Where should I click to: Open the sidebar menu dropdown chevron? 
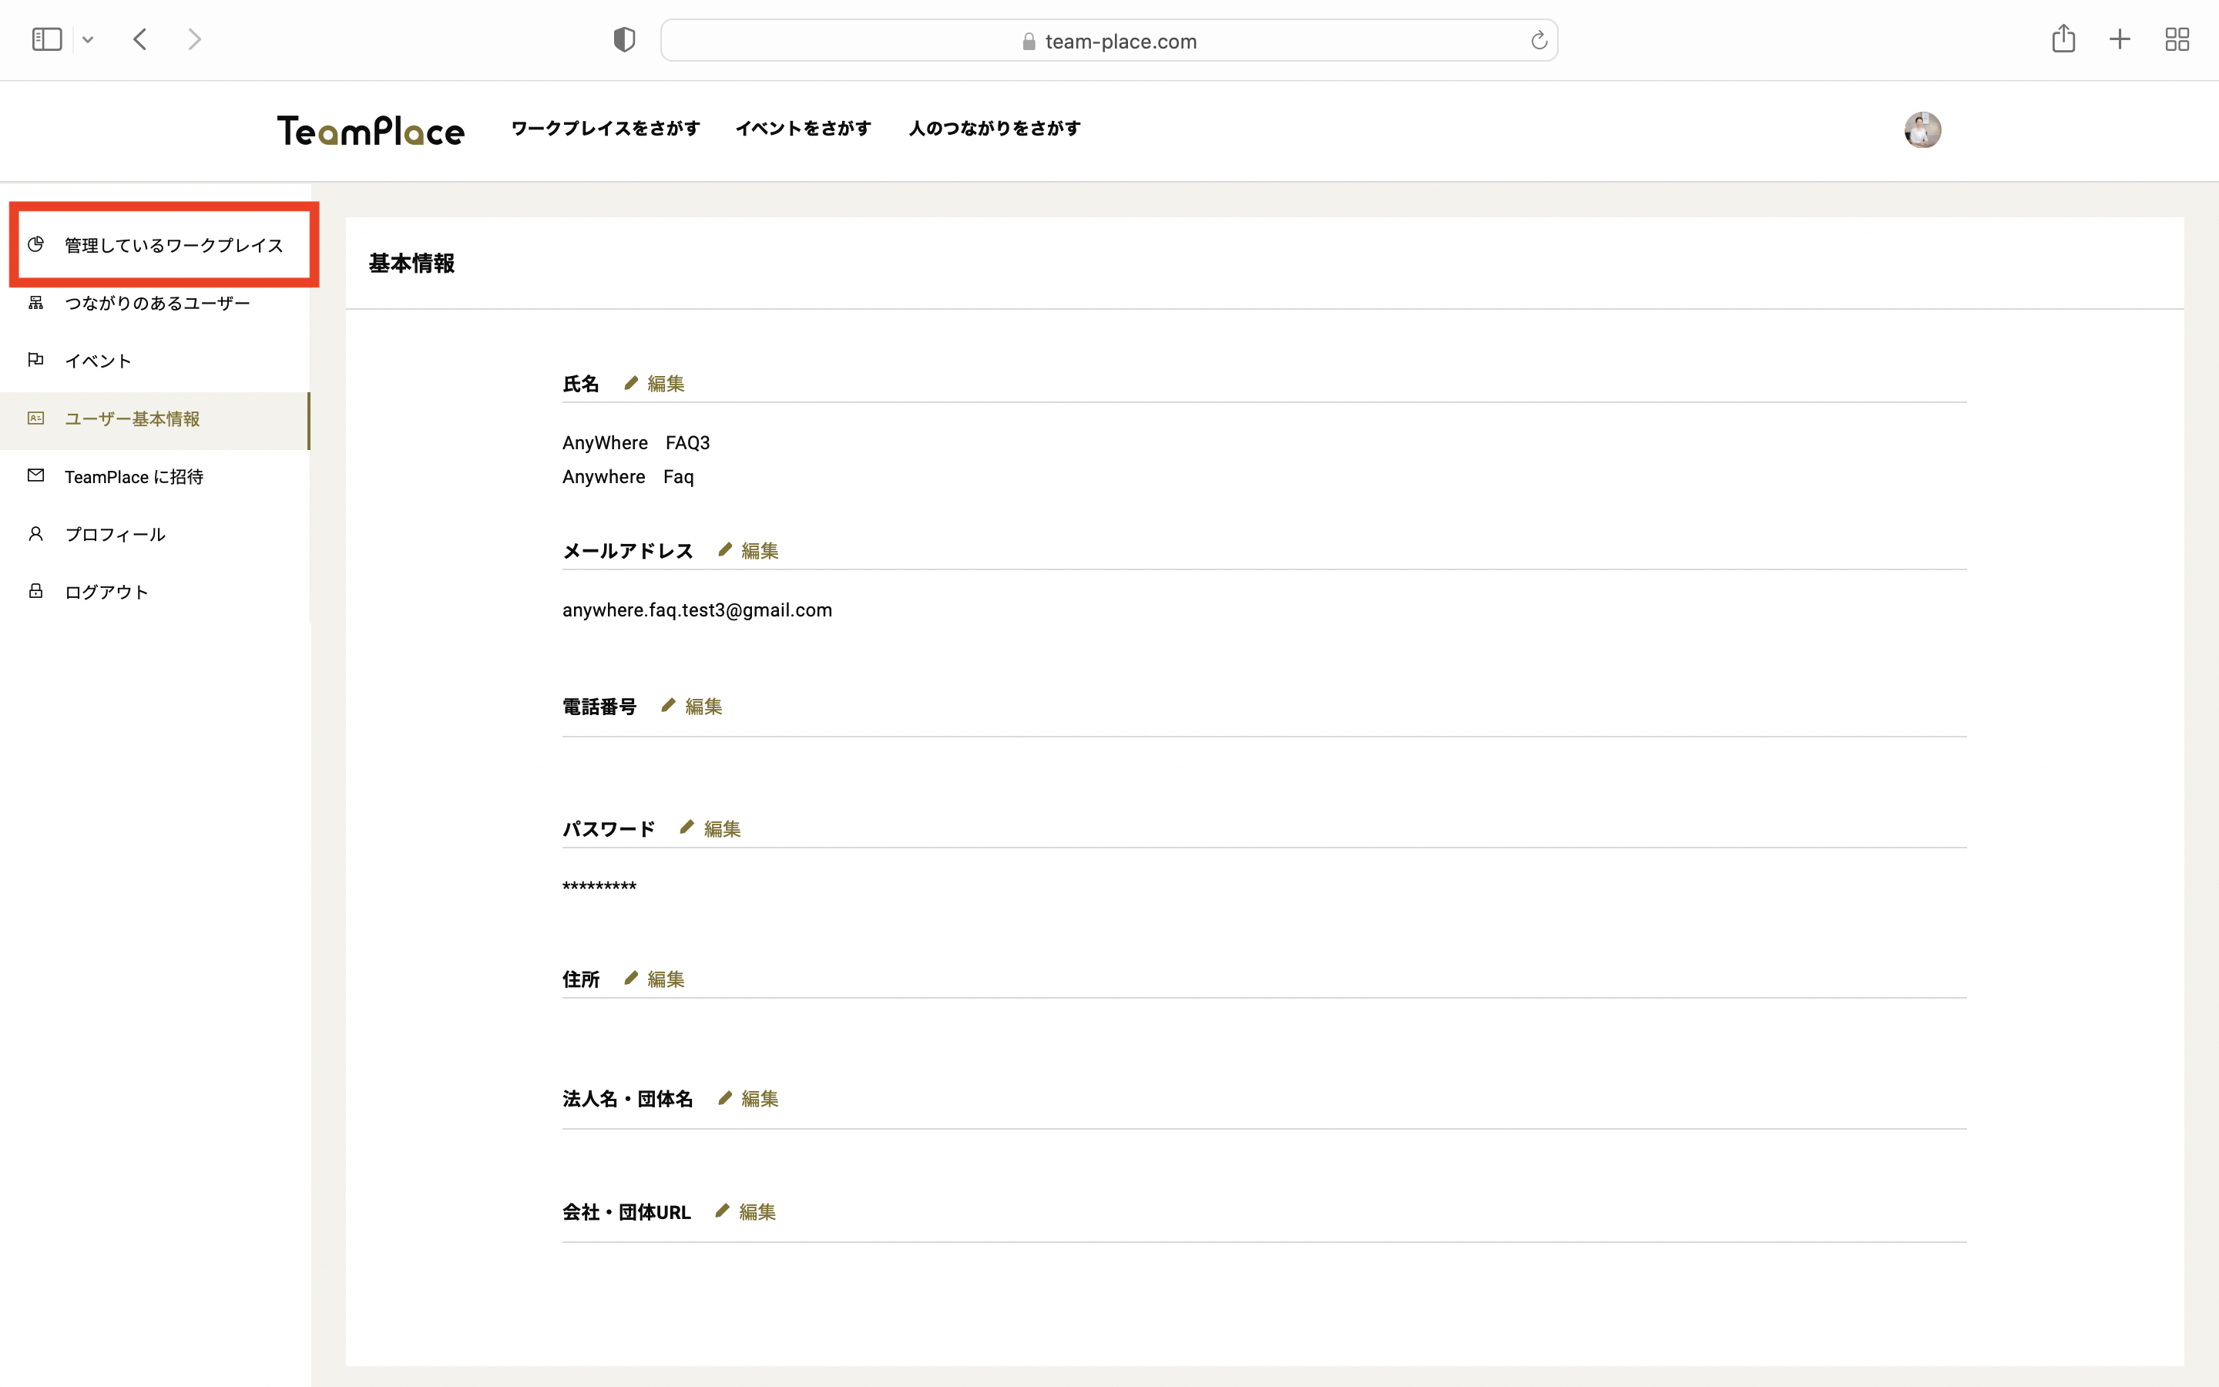click(88, 39)
